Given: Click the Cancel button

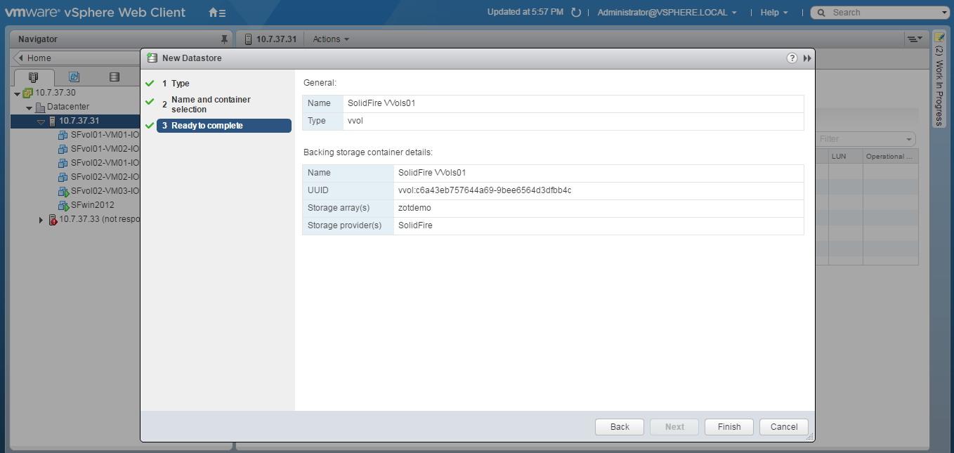Looking at the screenshot, I should coord(784,427).
